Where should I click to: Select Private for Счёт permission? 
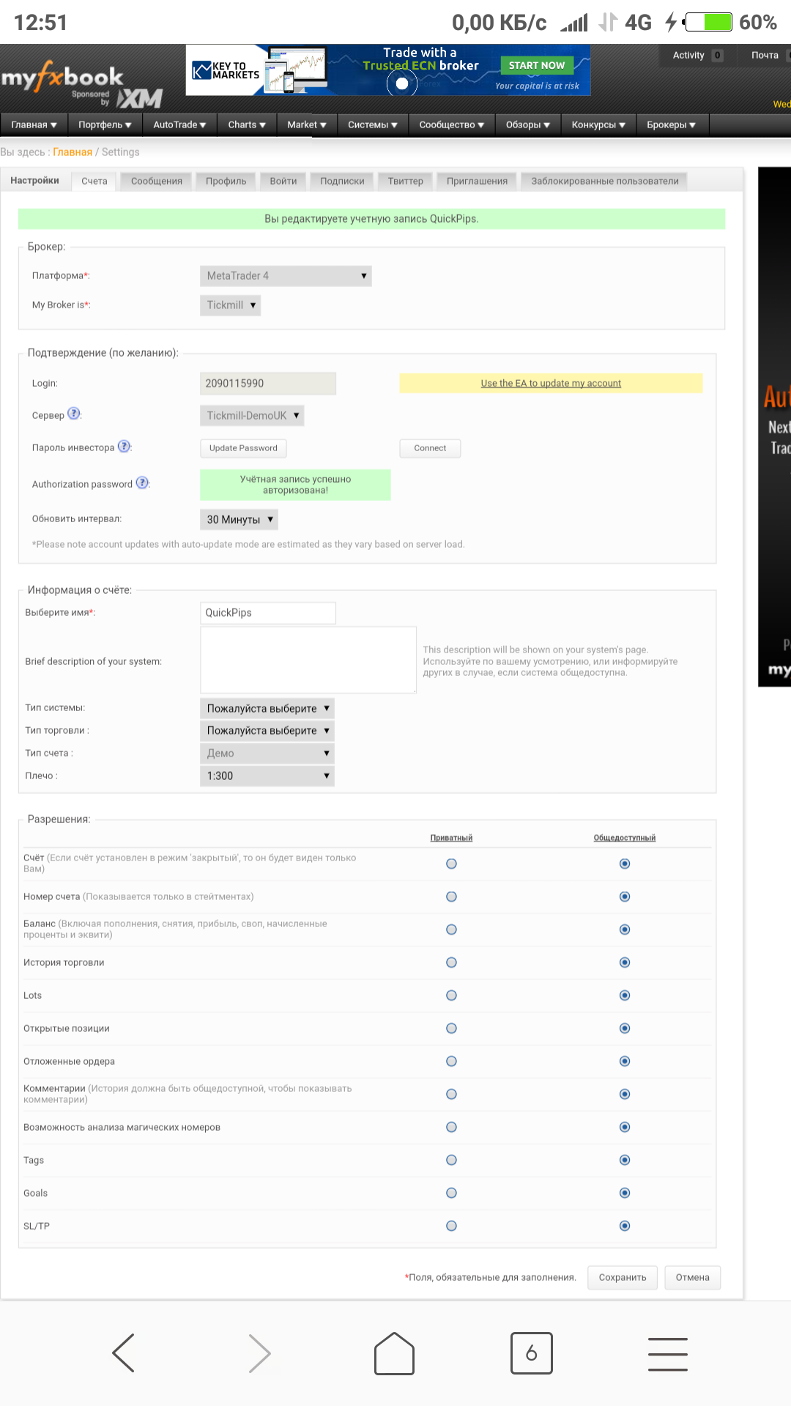451,863
